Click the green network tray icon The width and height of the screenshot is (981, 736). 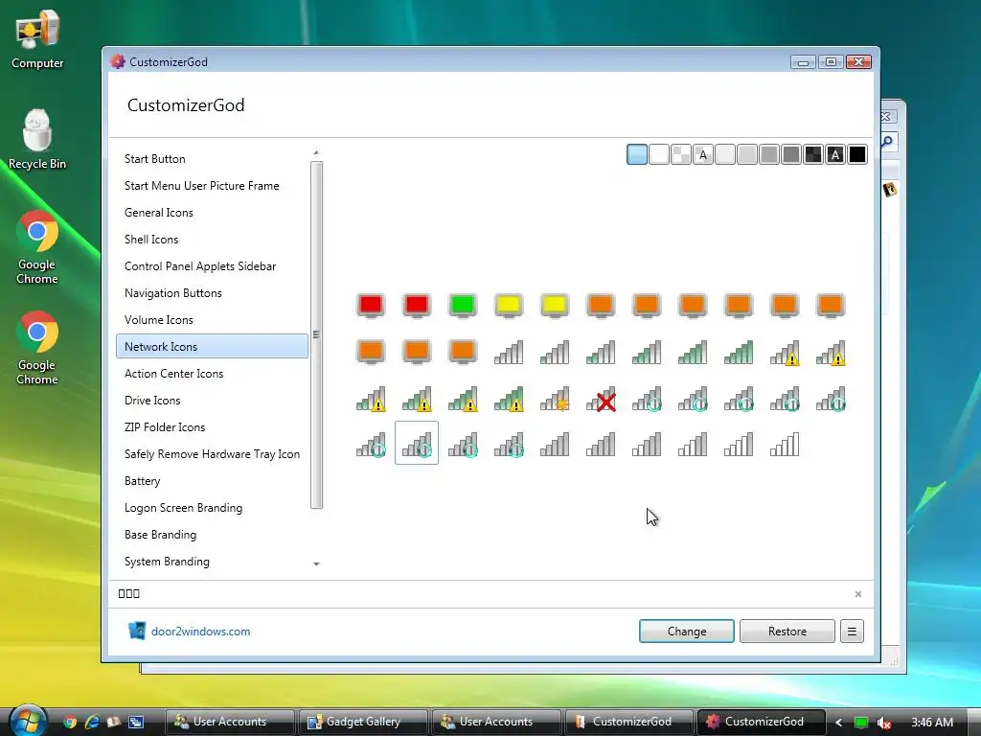(861, 723)
